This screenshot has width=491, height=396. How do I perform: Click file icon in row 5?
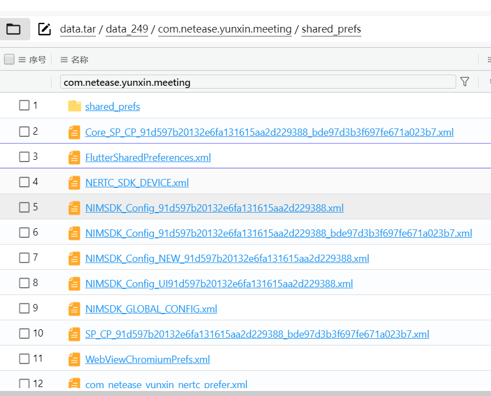pos(74,208)
